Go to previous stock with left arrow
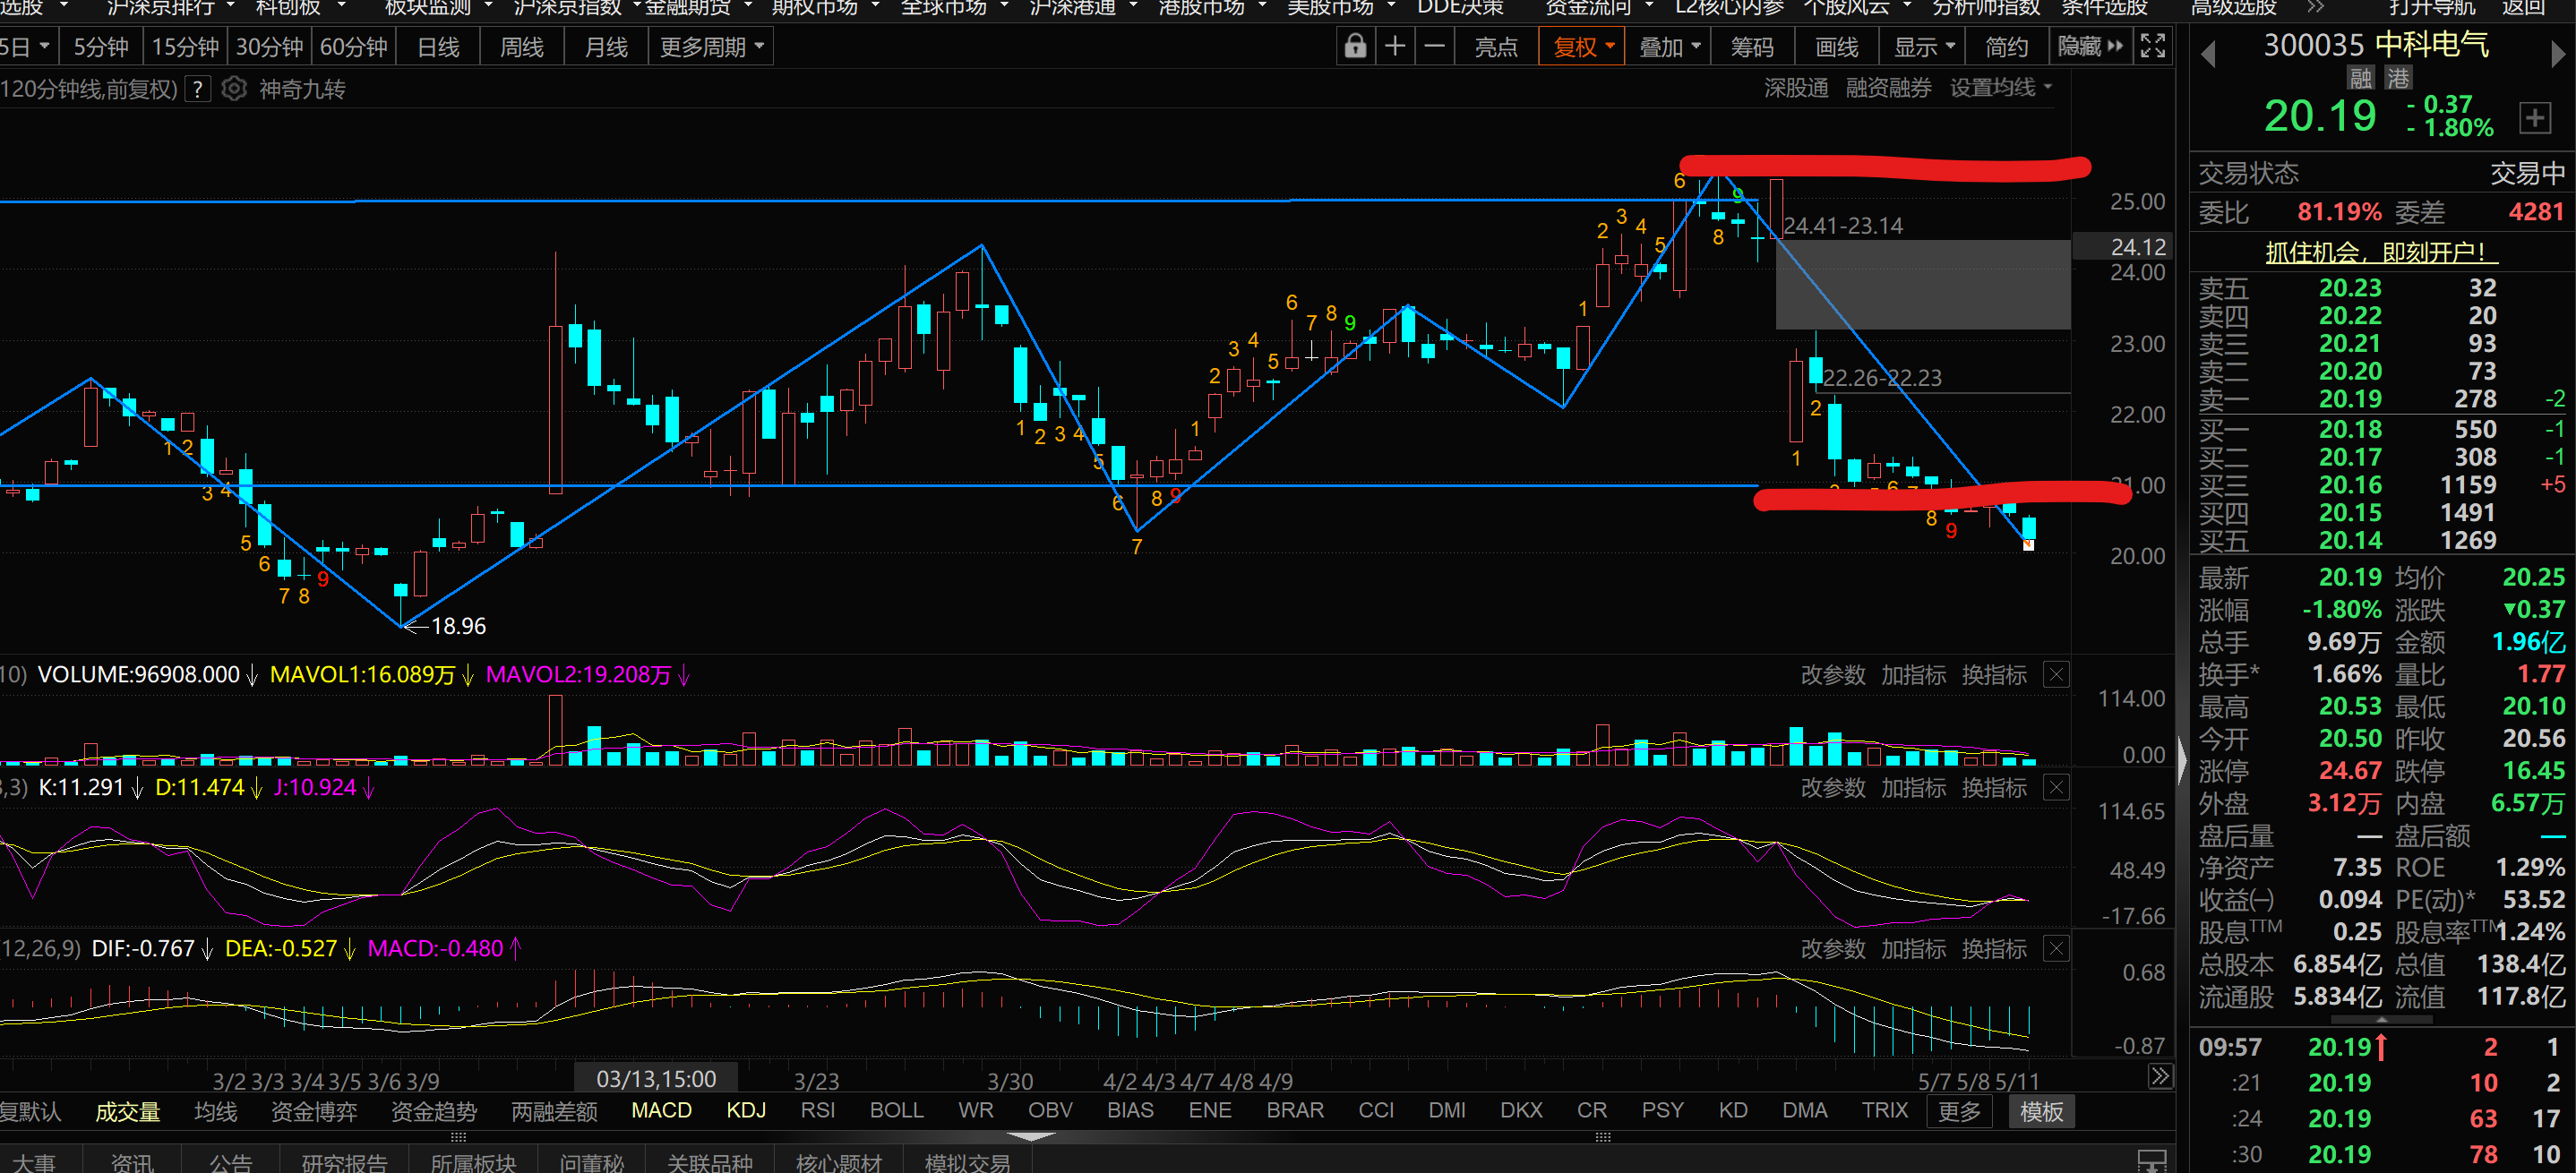This screenshot has height=1173, width=2576. [x=2209, y=54]
